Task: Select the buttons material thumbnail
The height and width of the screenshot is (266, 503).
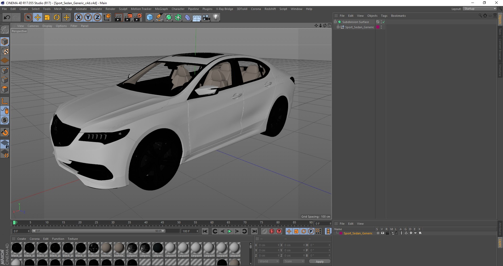Action: click(x=94, y=250)
